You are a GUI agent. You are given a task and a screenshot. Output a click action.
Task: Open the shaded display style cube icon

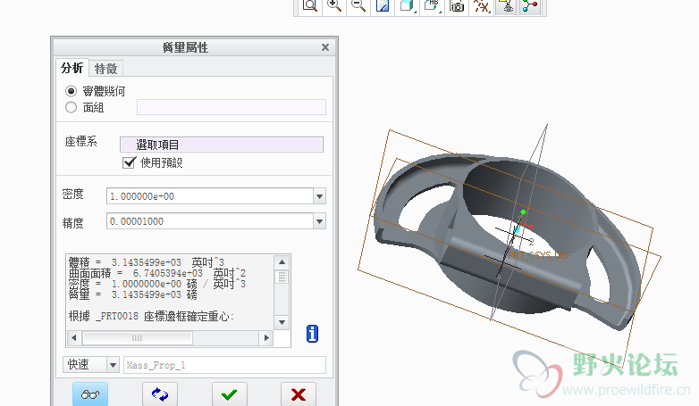(x=407, y=6)
